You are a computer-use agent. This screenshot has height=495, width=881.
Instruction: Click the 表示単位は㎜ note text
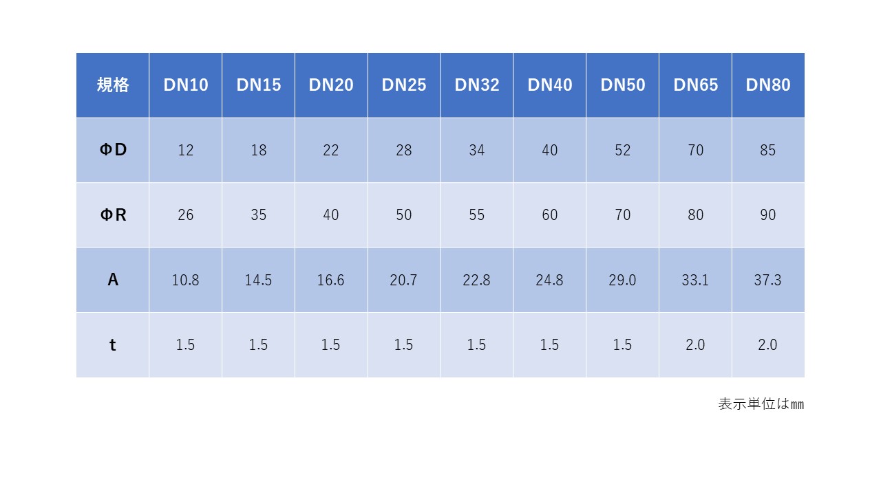[761, 404]
